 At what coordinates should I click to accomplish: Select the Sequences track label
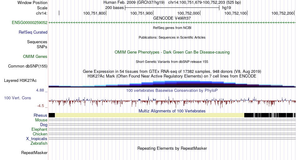(37, 42)
